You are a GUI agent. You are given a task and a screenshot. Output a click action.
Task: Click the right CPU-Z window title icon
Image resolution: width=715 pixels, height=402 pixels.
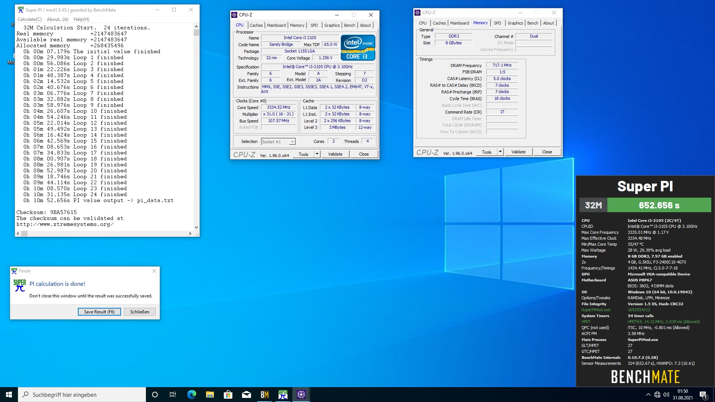(417, 13)
